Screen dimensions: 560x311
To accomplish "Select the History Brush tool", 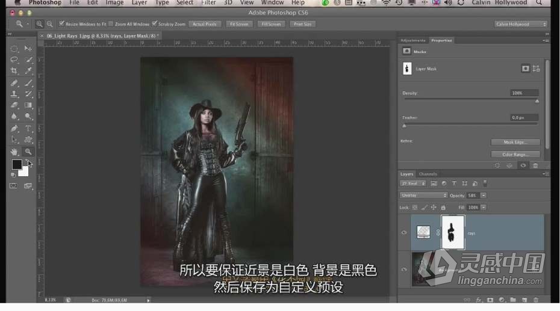I will pos(28,94).
